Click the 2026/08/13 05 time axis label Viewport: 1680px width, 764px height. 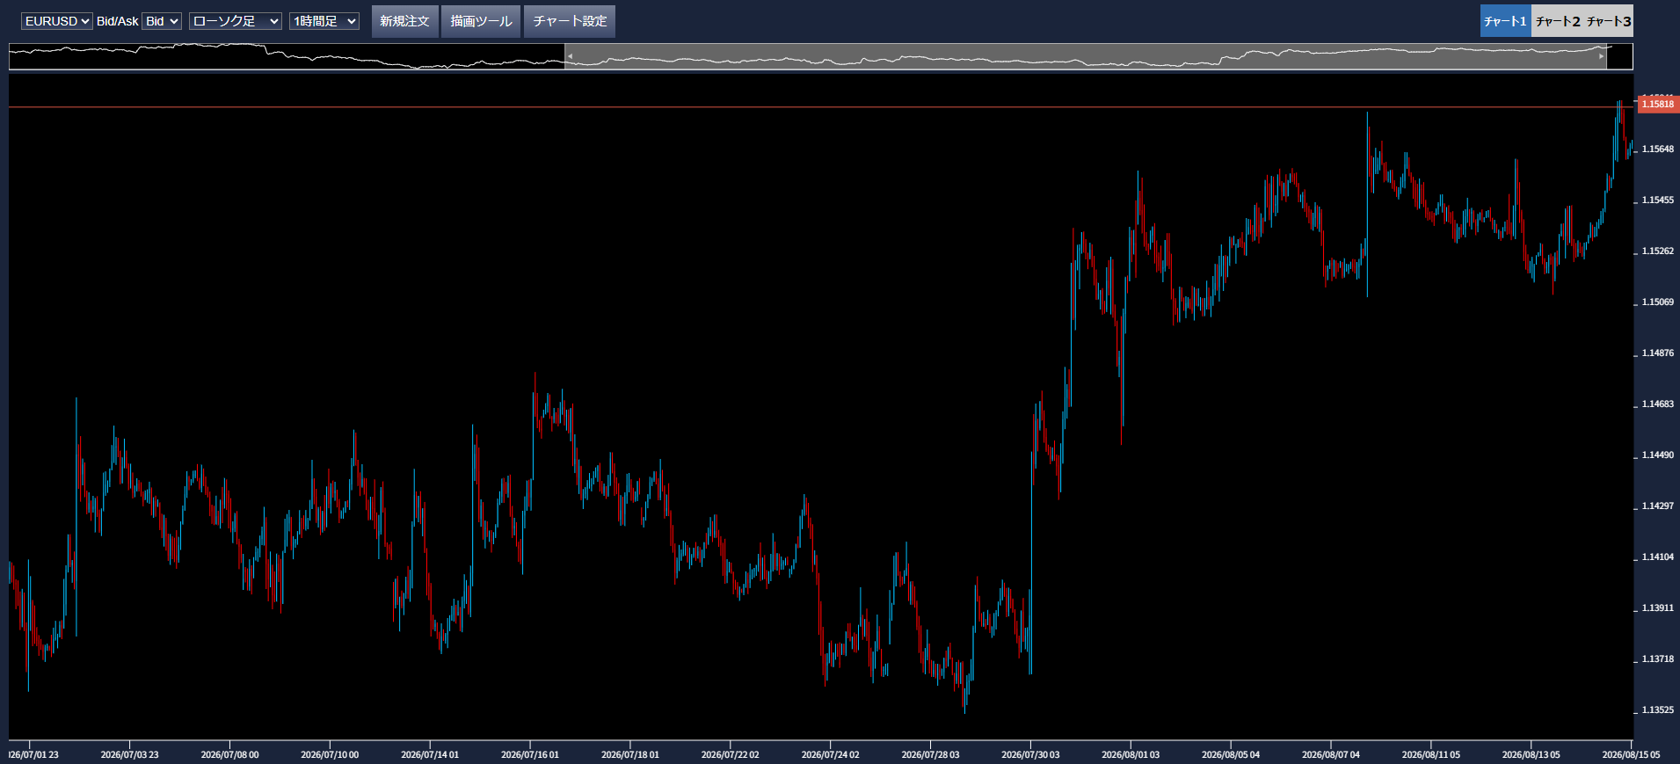tap(1531, 755)
